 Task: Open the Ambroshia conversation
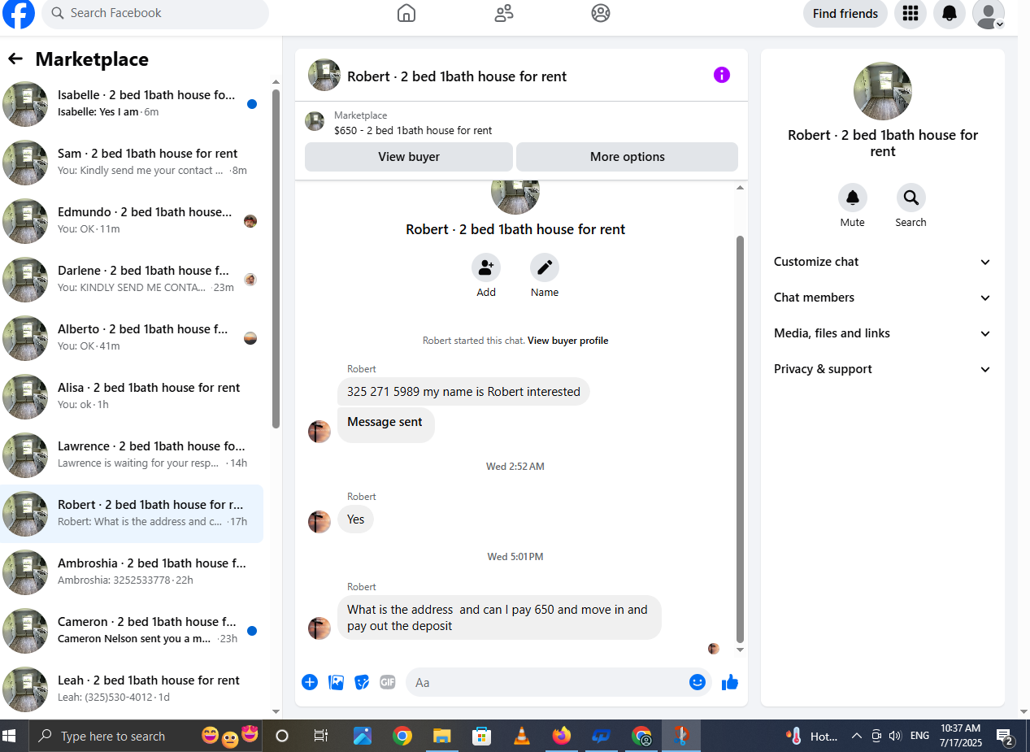point(132,572)
